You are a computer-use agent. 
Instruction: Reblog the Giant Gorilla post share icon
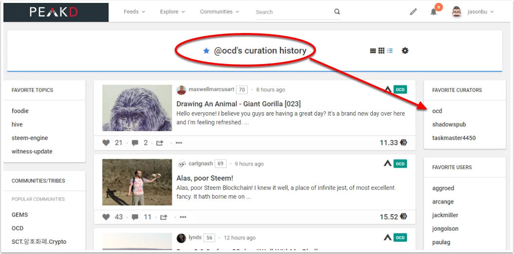(x=160, y=143)
